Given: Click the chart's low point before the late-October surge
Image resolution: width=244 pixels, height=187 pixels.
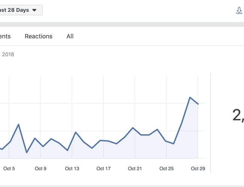Looking at the screenshot, I should [174, 144].
